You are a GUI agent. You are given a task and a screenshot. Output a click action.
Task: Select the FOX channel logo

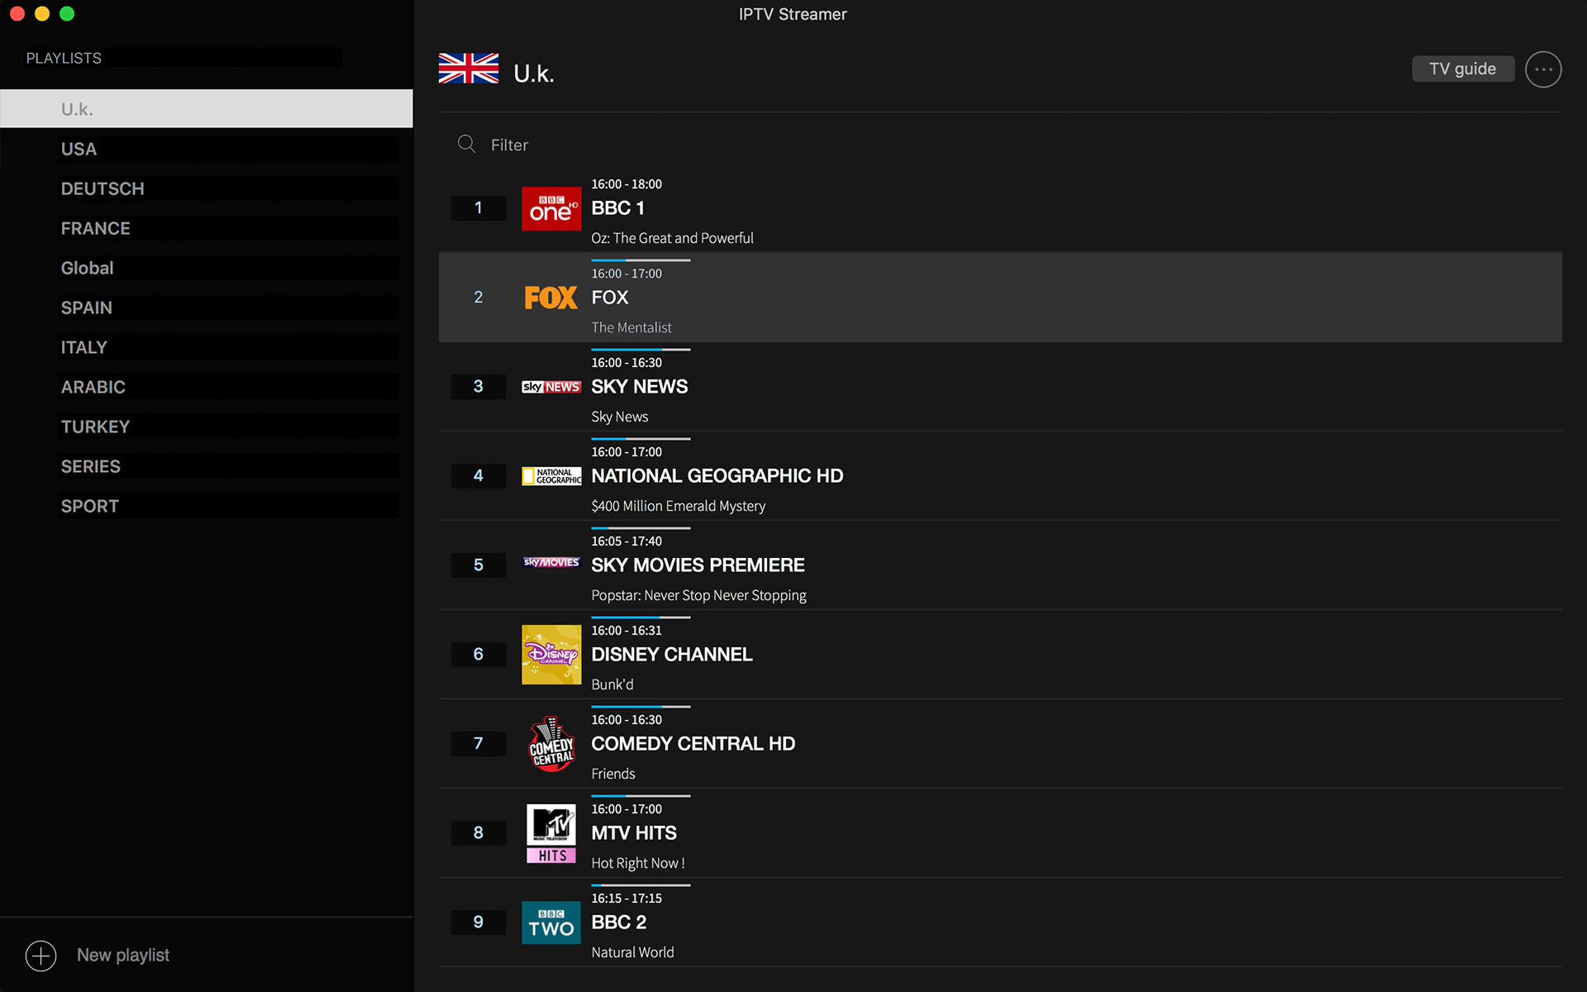(x=550, y=298)
